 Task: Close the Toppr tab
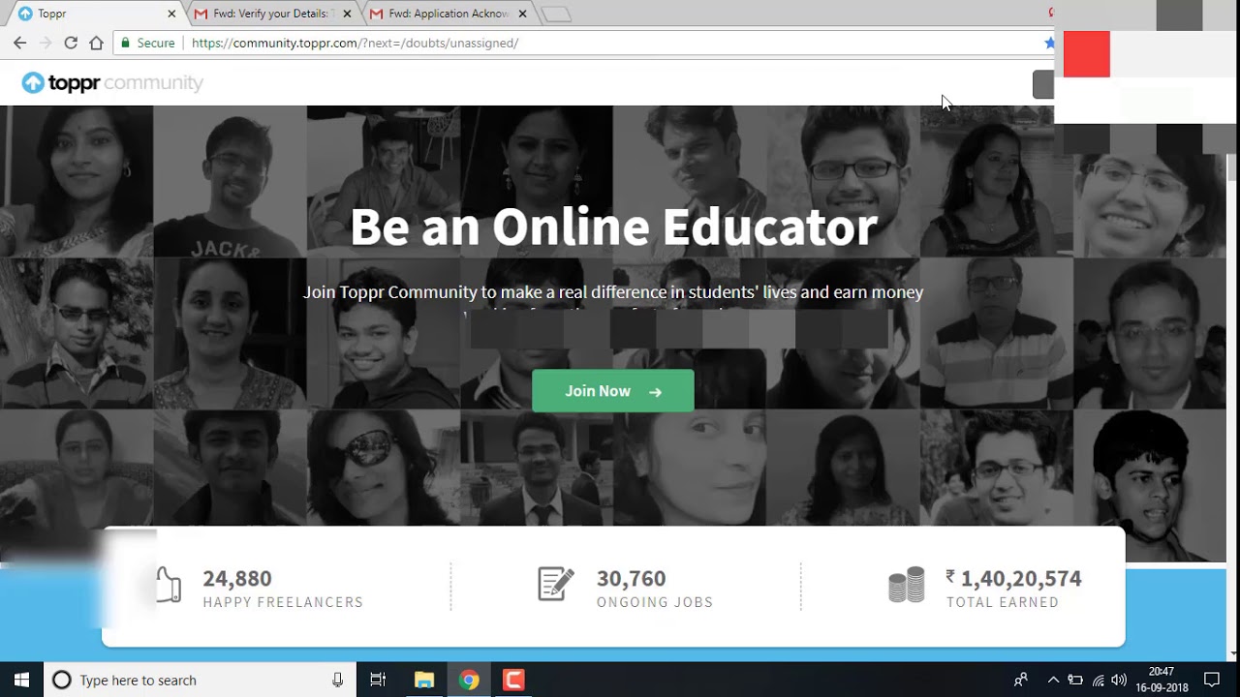171,14
